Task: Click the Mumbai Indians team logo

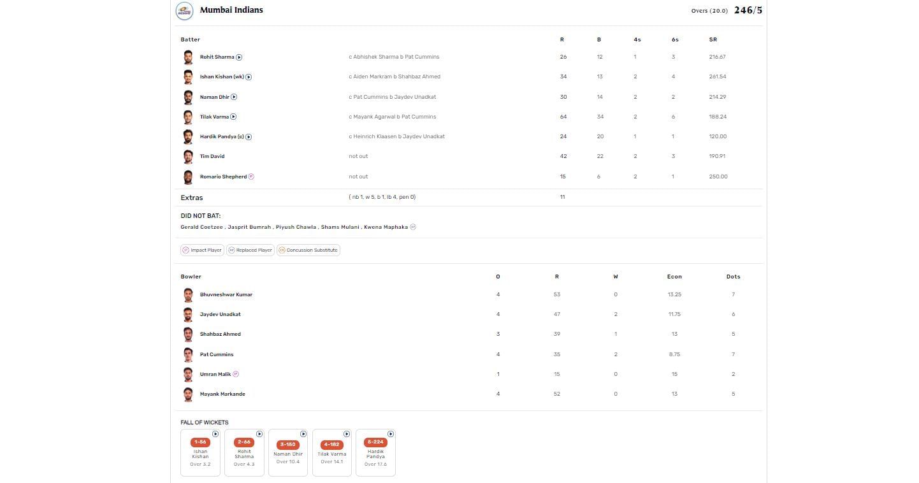Action: [x=185, y=11]
